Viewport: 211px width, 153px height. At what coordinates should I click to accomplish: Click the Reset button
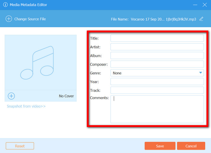pyautogui.click(x=20, y=146)
